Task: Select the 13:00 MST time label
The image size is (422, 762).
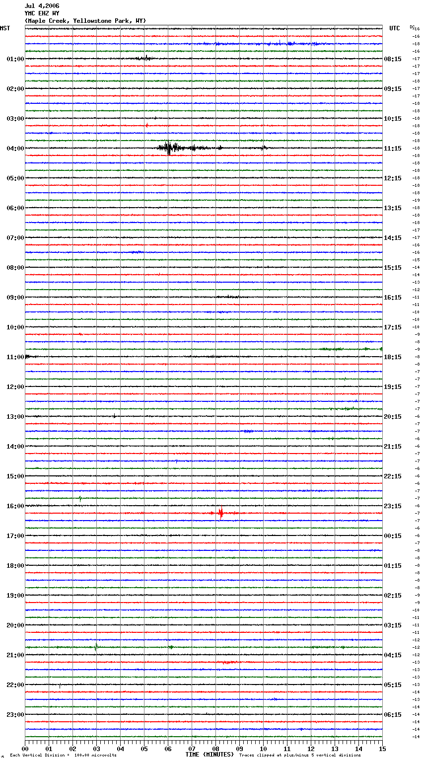Action: click(15, 417)
